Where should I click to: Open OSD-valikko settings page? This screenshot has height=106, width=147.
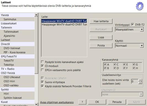[17, 85]
